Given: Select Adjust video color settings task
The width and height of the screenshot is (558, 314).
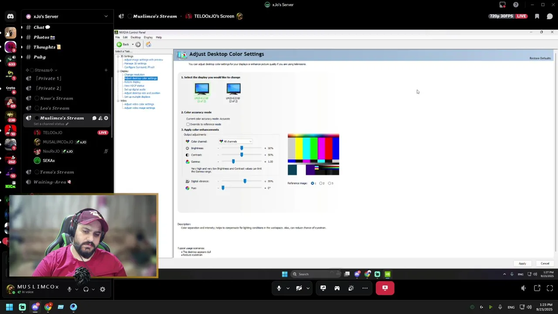Looking at the screenshot, I should (x=139, y=104).
